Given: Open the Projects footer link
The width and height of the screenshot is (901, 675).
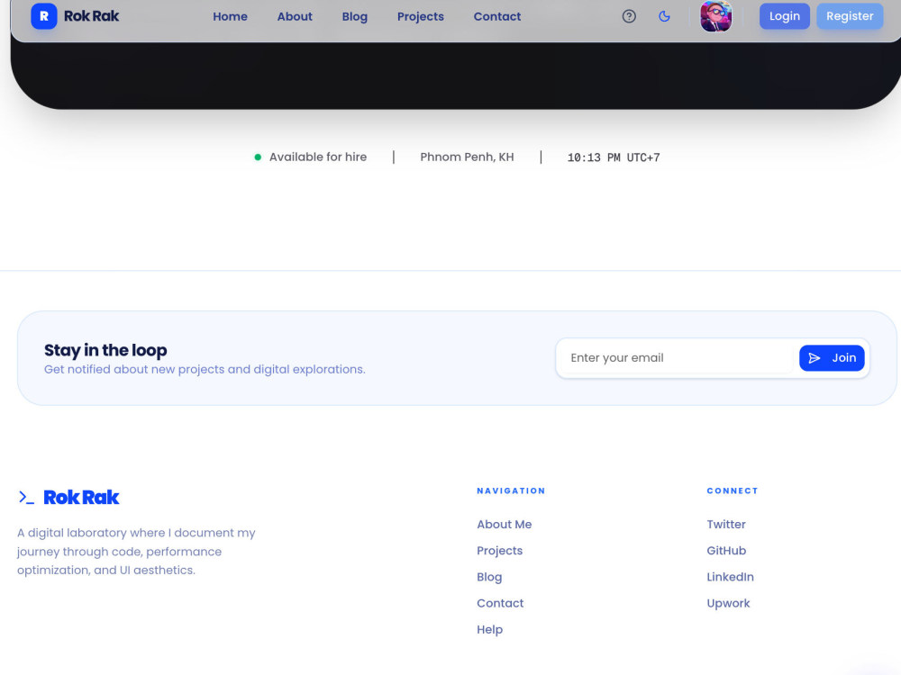Looking at the screenshot, I should click(x=499, y=551).
